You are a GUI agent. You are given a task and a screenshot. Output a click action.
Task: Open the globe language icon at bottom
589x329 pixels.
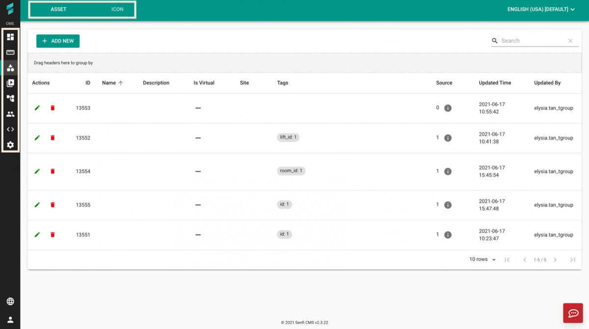[10, 302]
